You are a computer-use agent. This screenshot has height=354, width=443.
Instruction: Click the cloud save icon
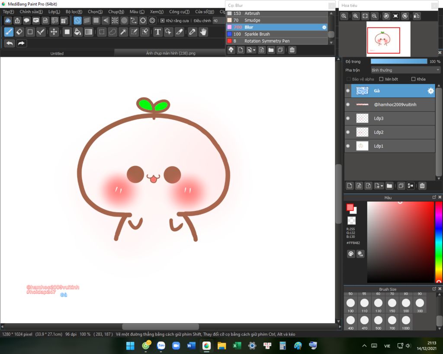pos(8,20)
